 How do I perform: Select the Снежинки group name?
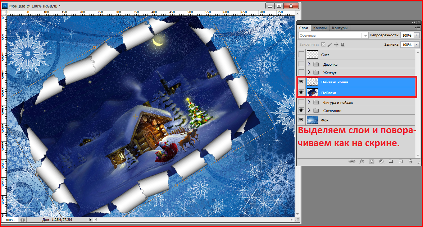point(332,111)
